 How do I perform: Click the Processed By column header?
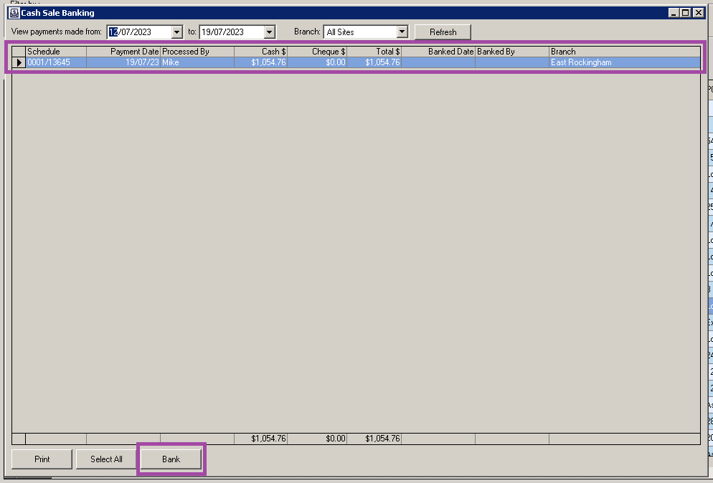point(197,52)
